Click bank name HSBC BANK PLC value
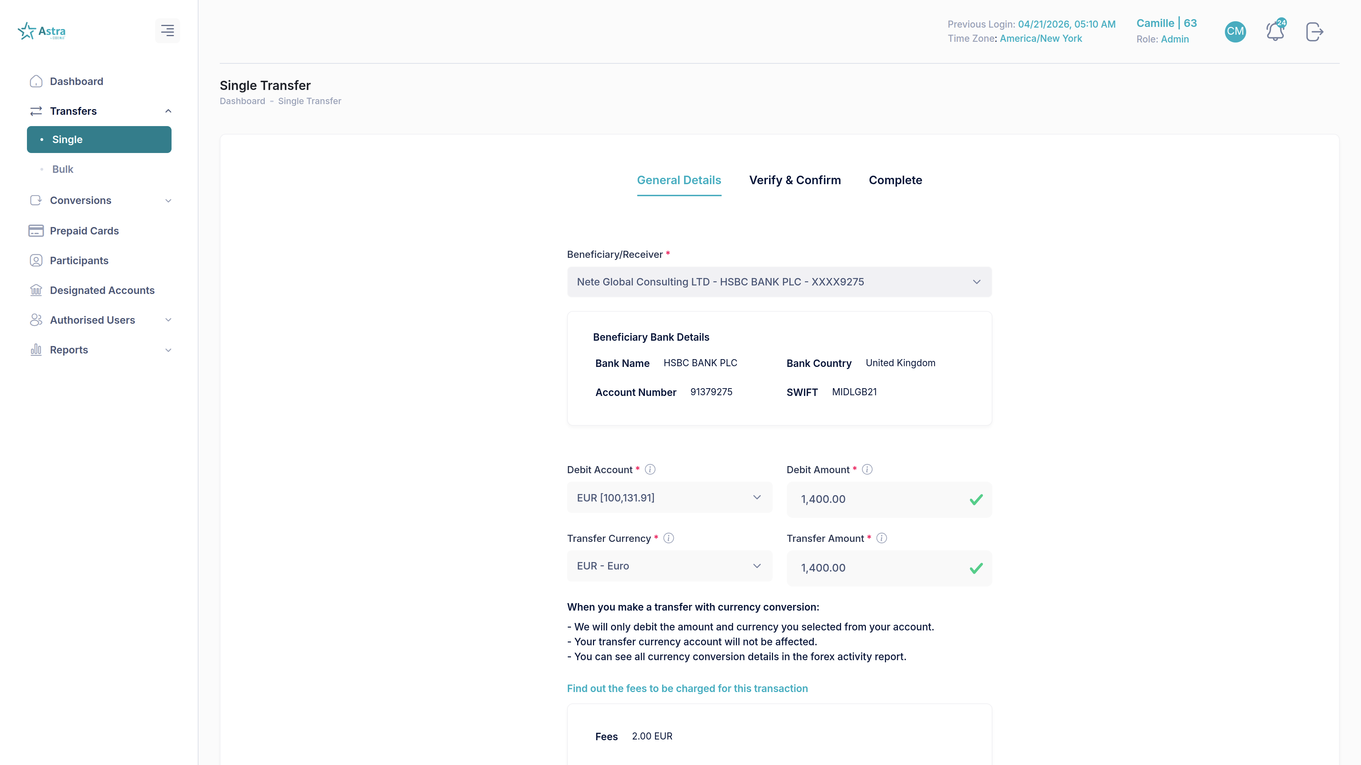The width and height of the screenshot is (1361, 765). (x=700, y=363)
